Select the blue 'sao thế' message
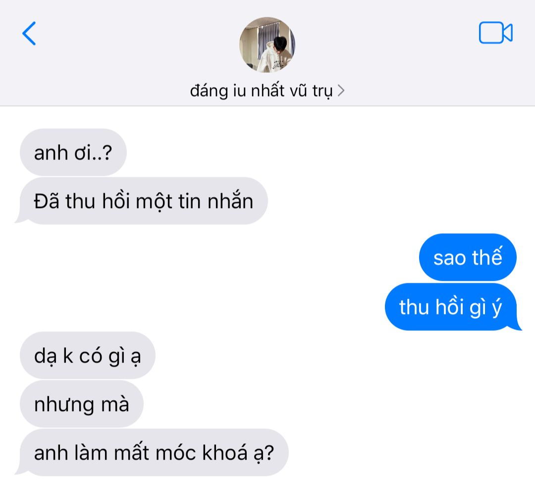 (x=468, y=257)
